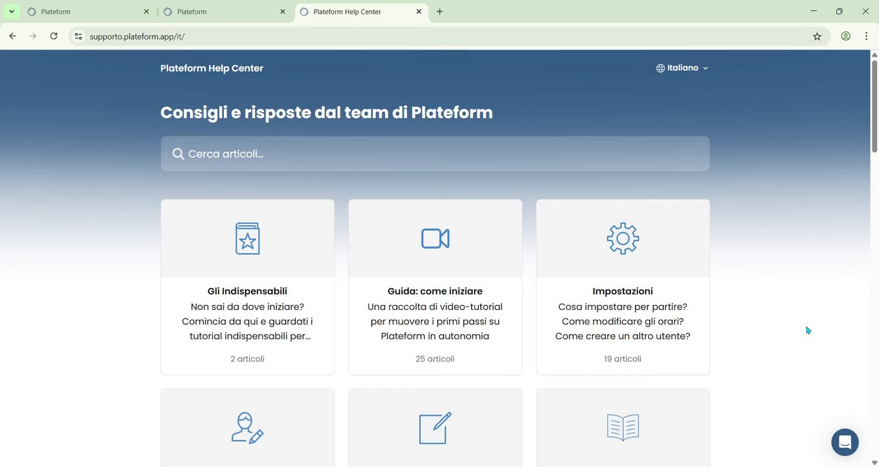Close the Plateform Help Center tab
Image resolution: width=879 pixels, height=467 pixels.
point(419,12)
